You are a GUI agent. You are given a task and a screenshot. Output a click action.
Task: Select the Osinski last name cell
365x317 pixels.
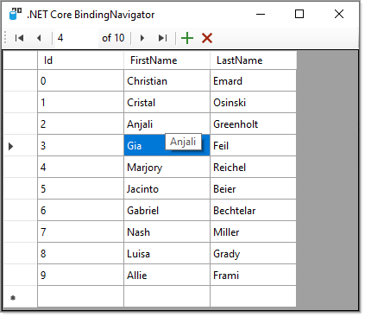point(253,103)
